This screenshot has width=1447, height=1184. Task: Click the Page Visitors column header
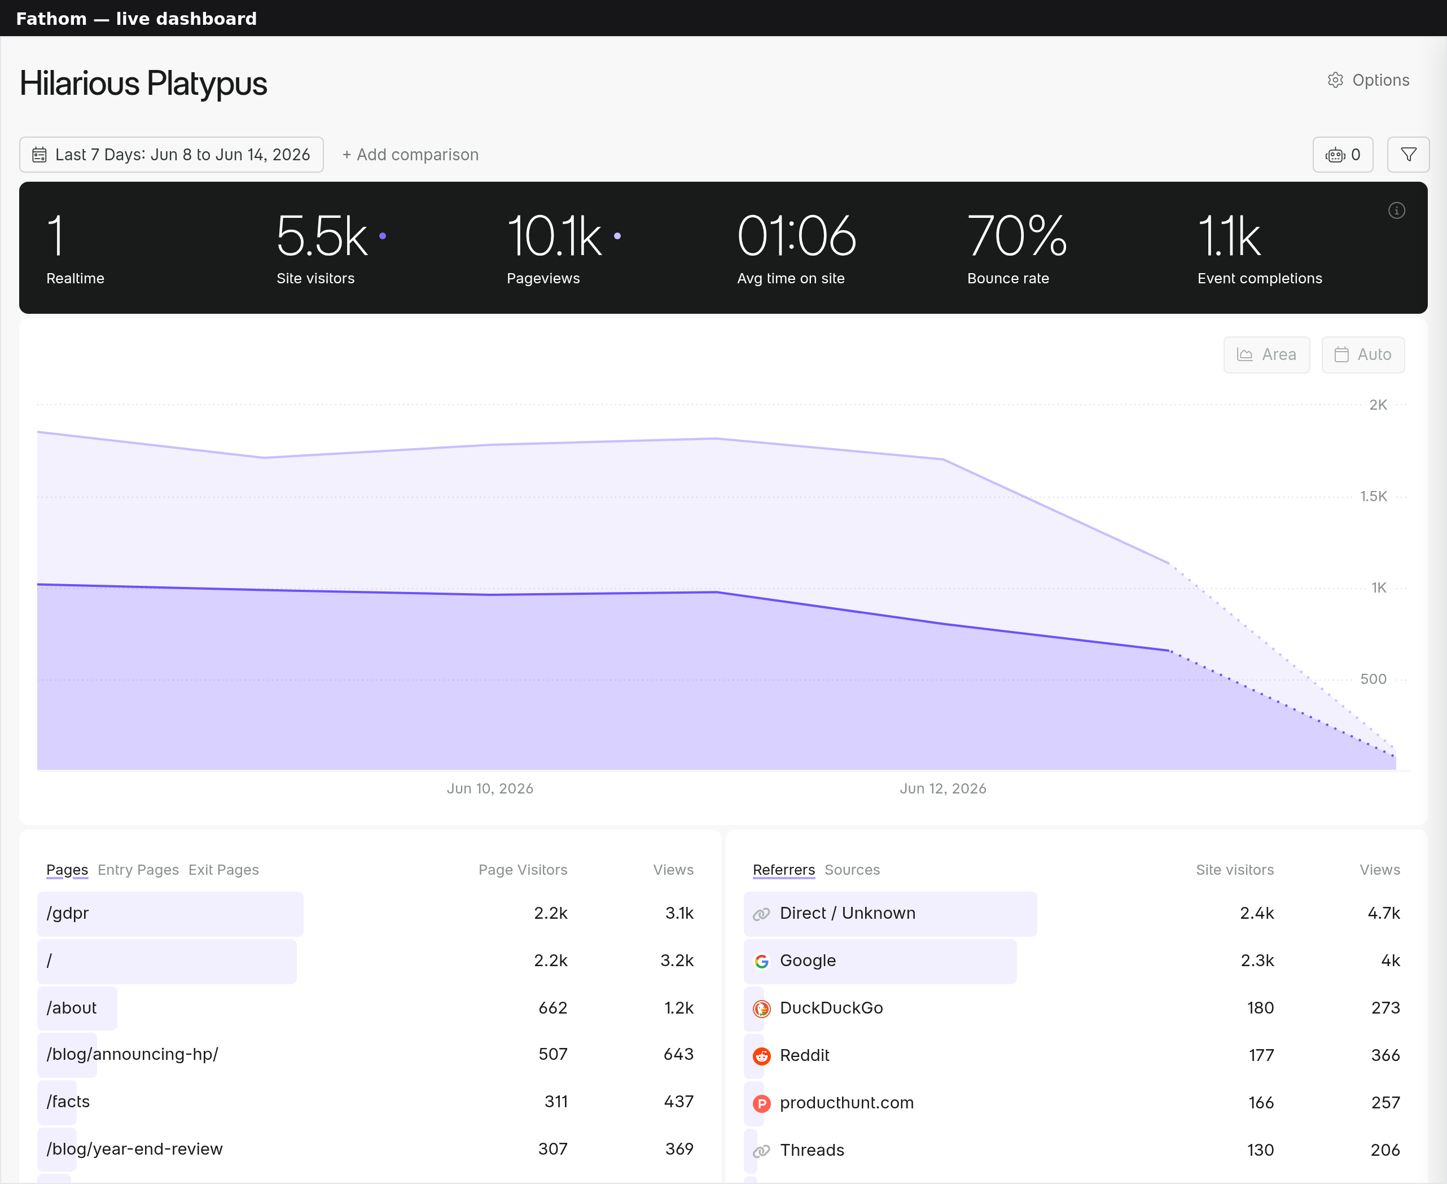[523, 870]
